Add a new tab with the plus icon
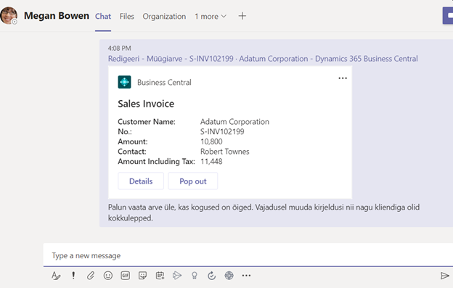This screenshot has height=288, width=453. pyautogui.click(x=242, y=16)
